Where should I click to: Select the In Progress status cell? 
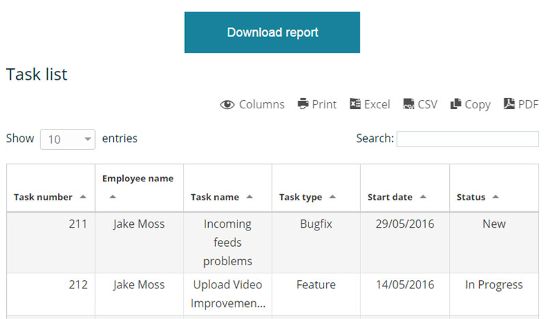tap(494, 294)
